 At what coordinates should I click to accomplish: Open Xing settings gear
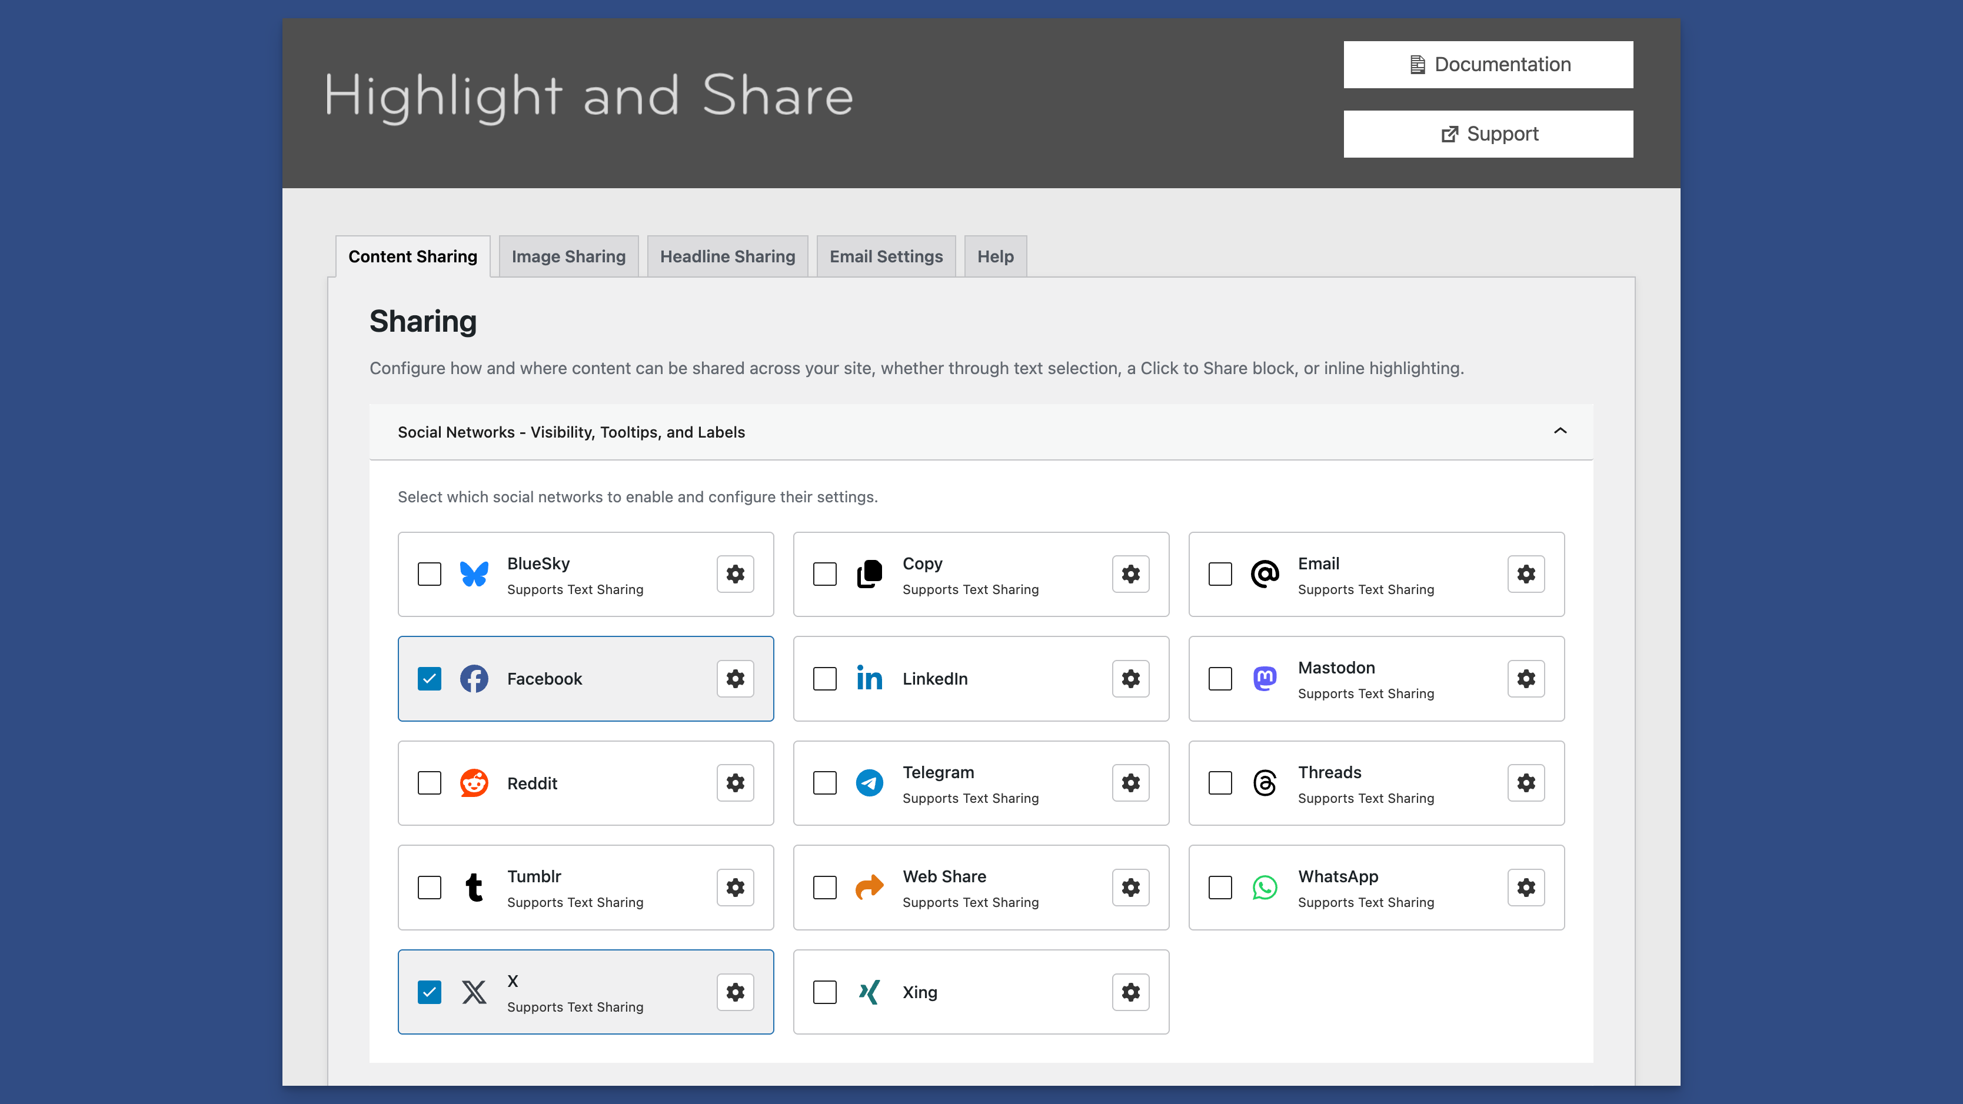coord(1130,991)
